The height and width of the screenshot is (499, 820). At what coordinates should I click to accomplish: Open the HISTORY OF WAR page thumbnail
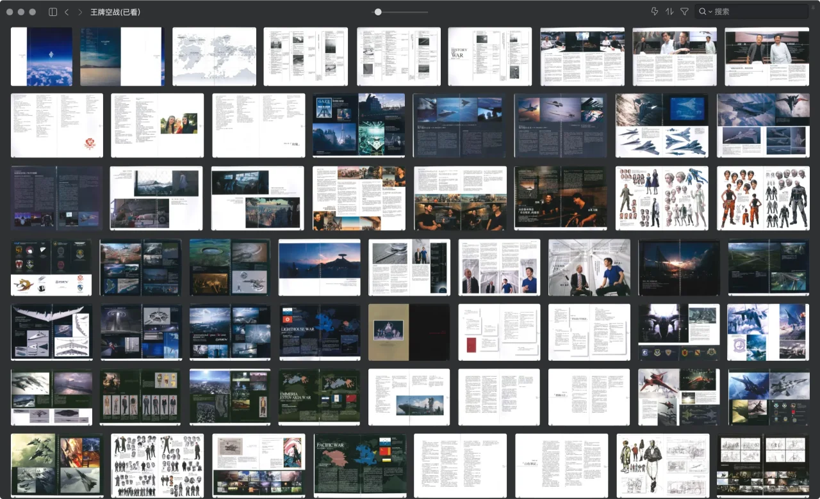pos(489,56)
